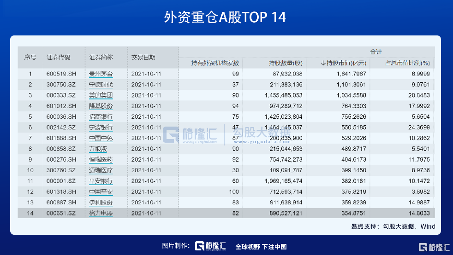Select the code cell 002142.SZ
The image size is (453, 255).
[x=61, y=127]
